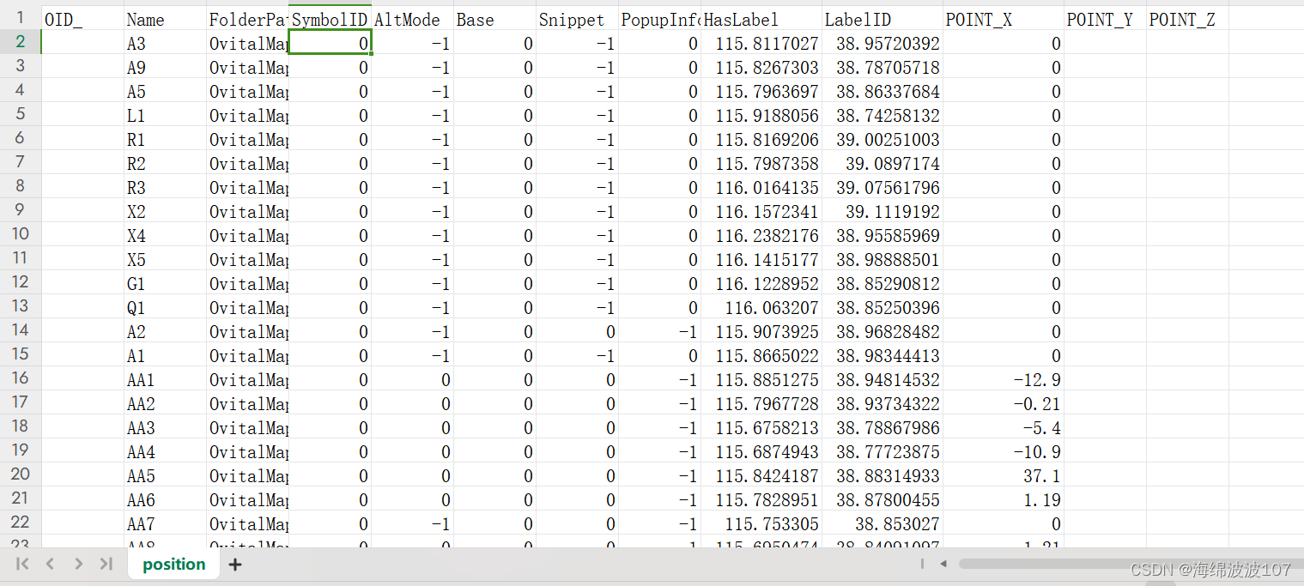Select the PopupInfo header cell

(659, 19)
